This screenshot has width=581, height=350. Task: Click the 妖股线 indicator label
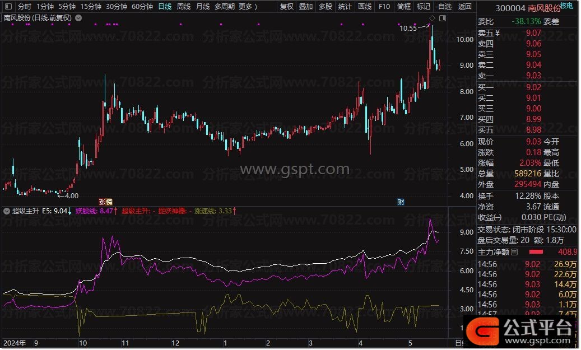(95, 211)
